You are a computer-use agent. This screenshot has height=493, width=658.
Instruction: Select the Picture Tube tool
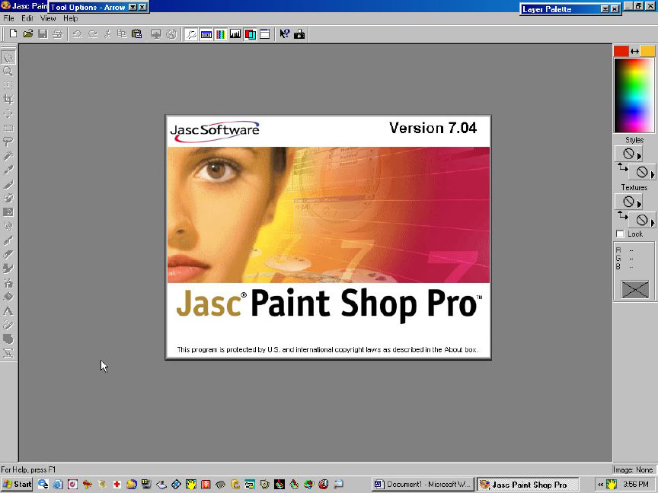(8, 269)
